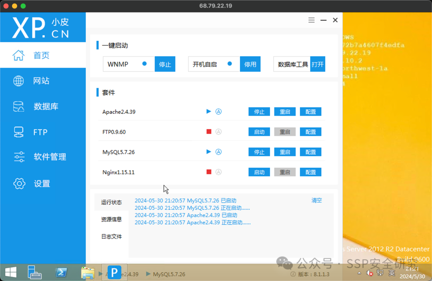This screenshot has height=281, width=432.
Task: Show hidden tray icons arrow
Action: [x=359, y=273]
